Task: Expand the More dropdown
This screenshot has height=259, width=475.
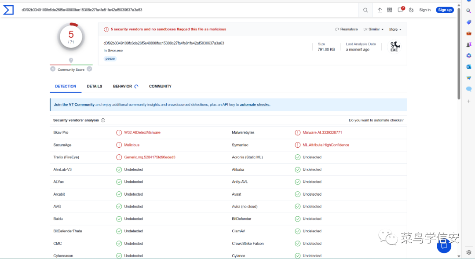Action: (x=395, y=29)
